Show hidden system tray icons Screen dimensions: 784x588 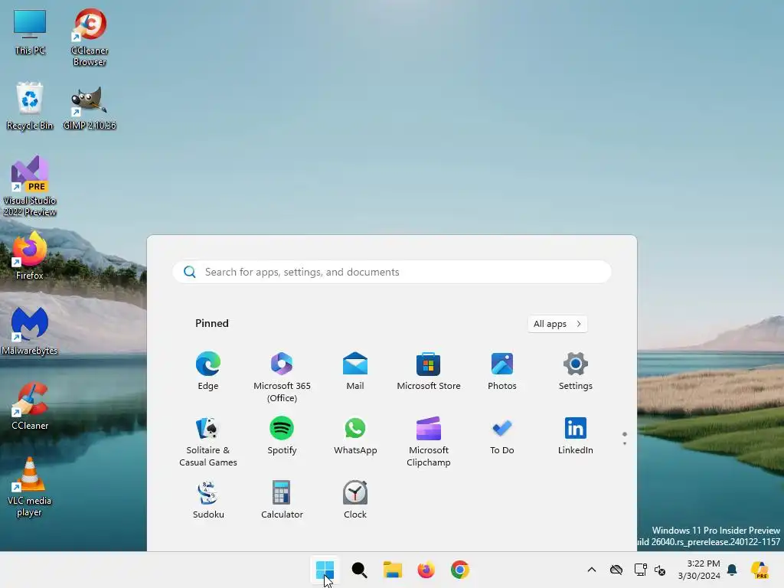click(592, 570)
